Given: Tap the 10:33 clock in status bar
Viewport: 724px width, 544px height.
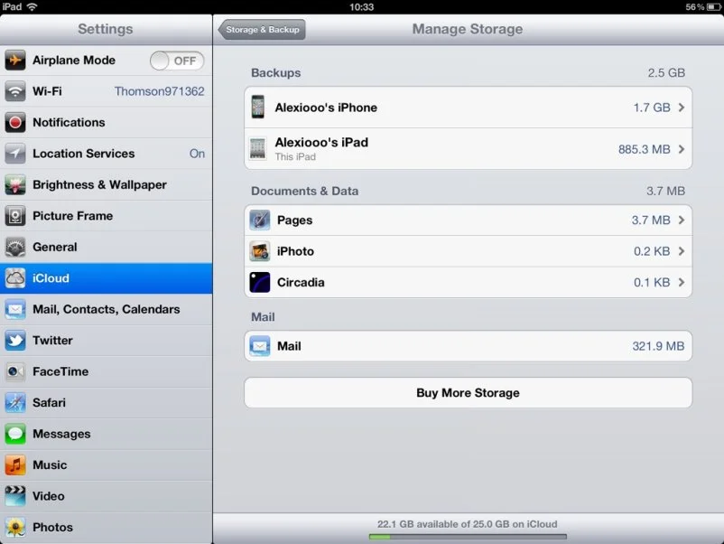Looking at the screenshot, I should tap(361, 7).
